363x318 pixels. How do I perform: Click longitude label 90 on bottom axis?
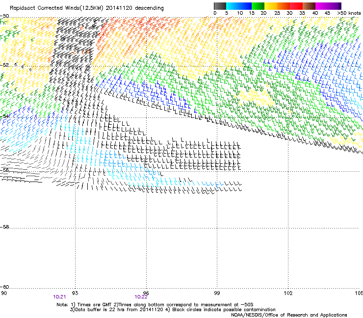click(x=4, y=293)
